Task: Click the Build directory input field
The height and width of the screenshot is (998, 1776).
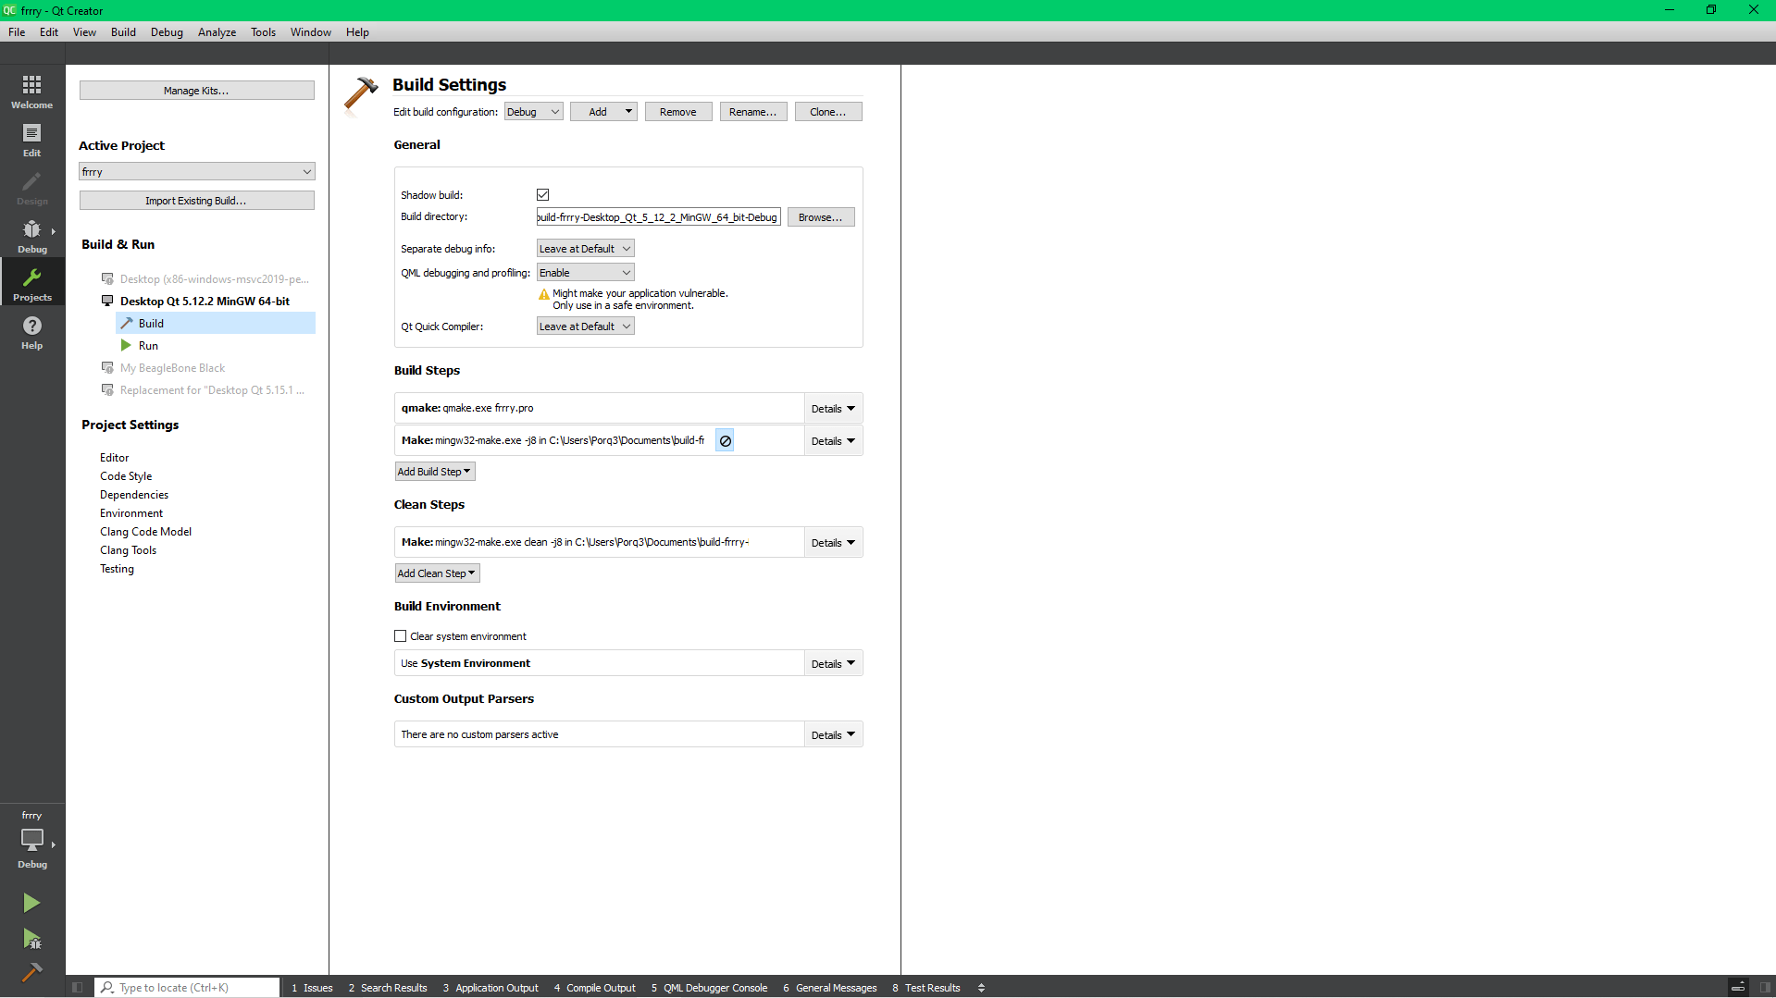Action: click(x=658, y=217)
